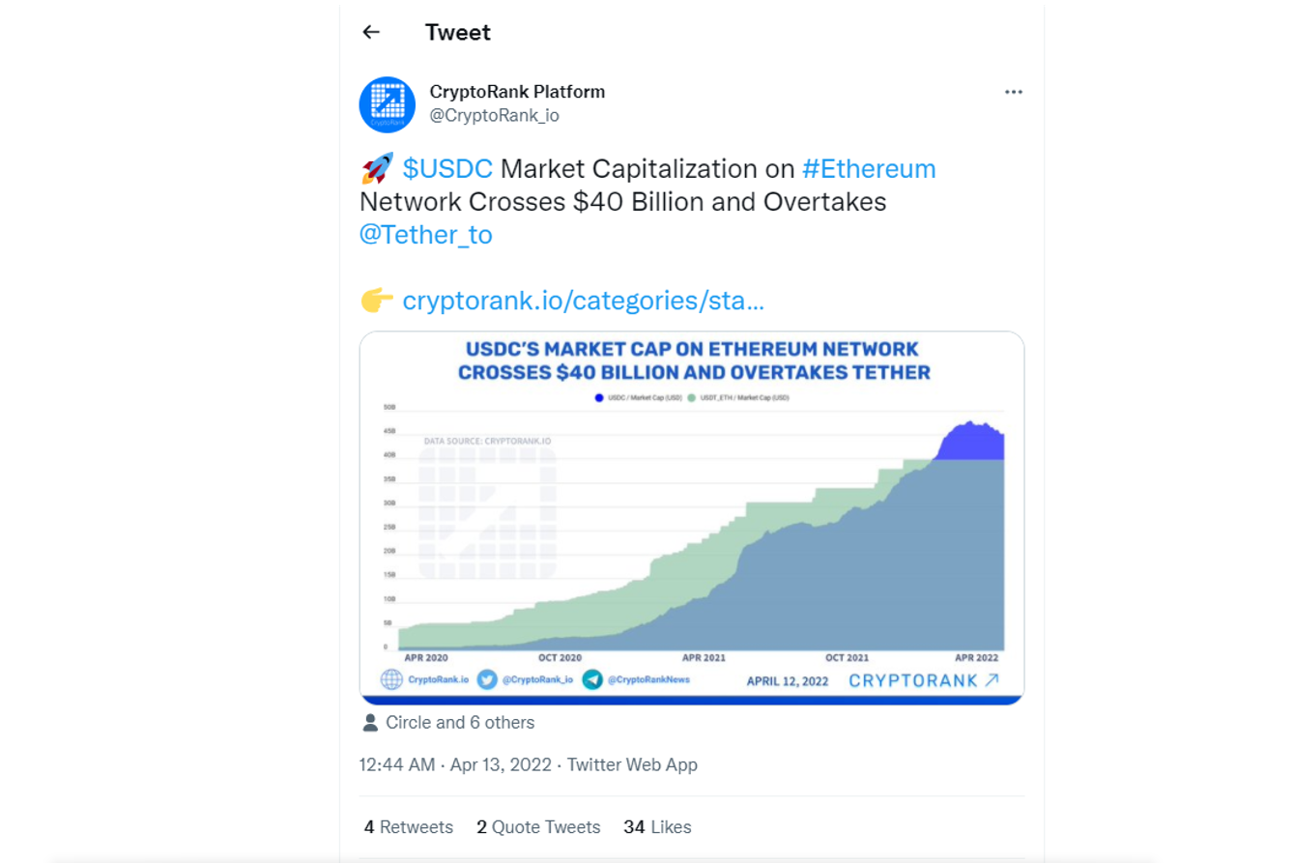
Task: Open the chart image in full view
Action: (x=691, y=517)
